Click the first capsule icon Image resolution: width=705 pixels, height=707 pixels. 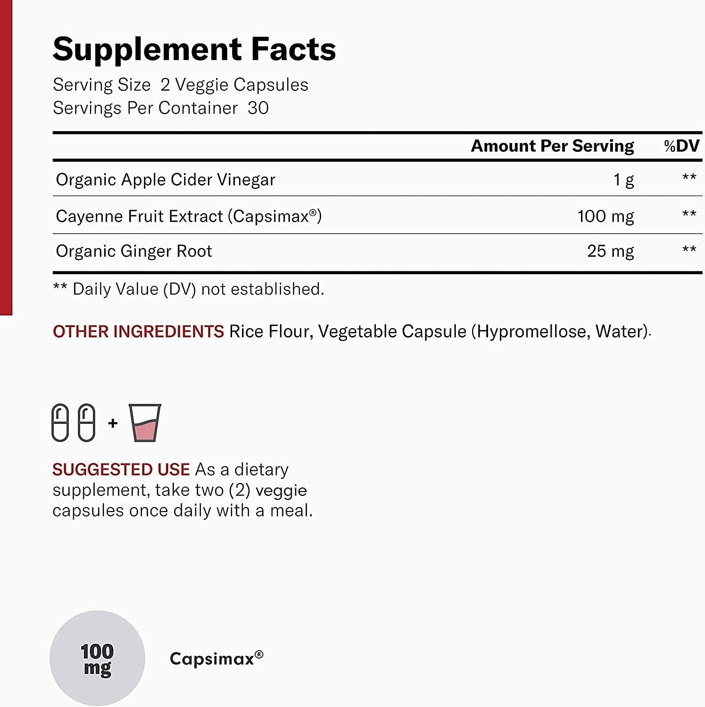(x=60, y=422)
